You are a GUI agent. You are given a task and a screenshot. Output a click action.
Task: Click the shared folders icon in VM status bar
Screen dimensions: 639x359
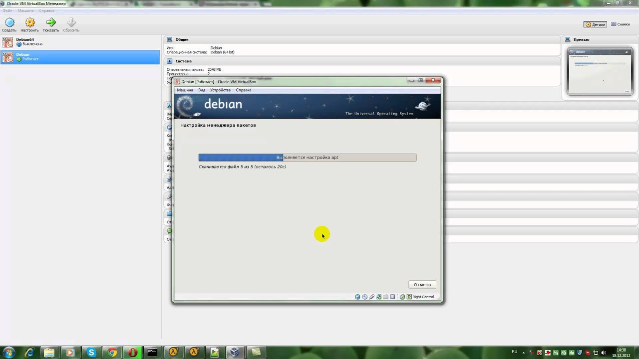click(385, 297)
